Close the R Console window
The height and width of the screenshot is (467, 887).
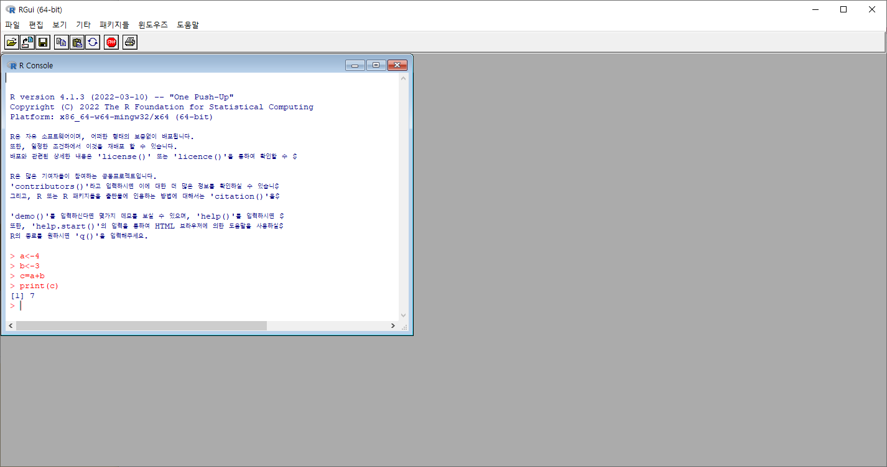(397, 65)
